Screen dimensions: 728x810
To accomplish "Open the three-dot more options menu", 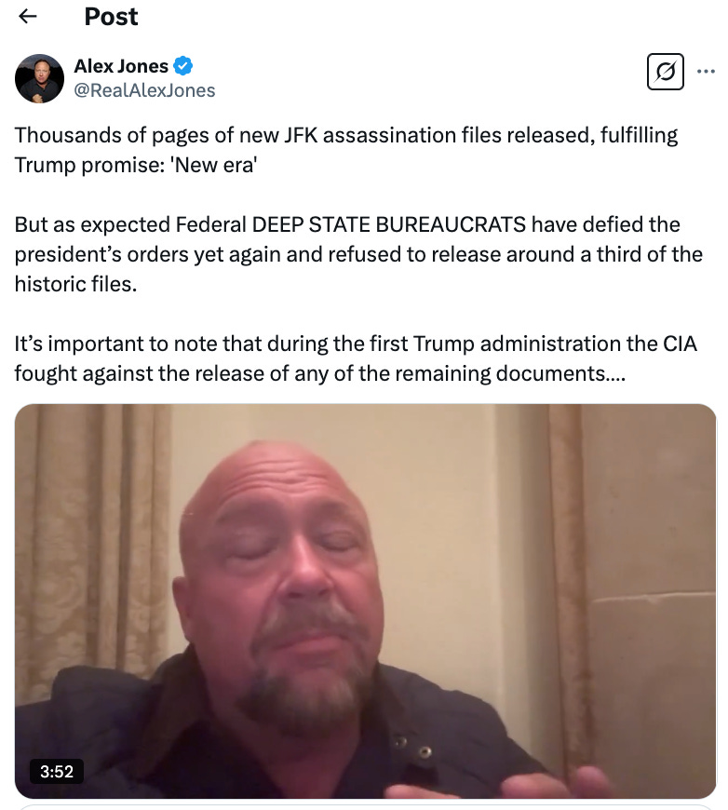I will pyautogui.click(x=706, y=72).
